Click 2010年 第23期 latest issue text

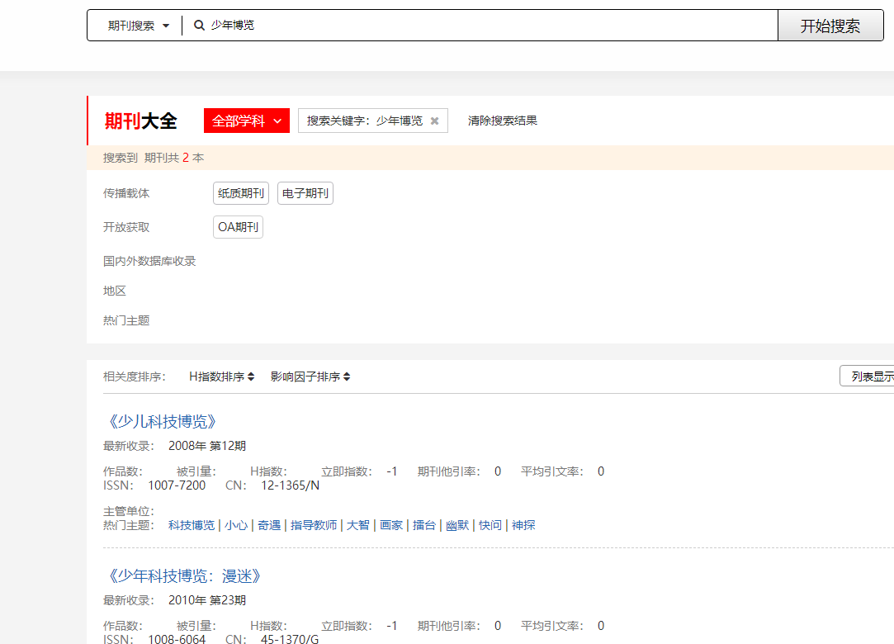(x=207, y=600)
